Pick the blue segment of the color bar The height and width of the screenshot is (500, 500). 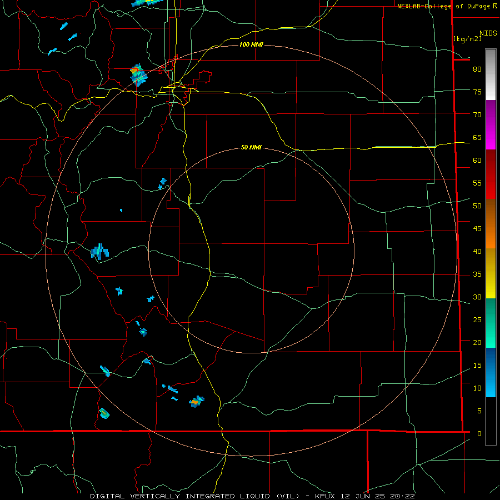coord(491,372)
